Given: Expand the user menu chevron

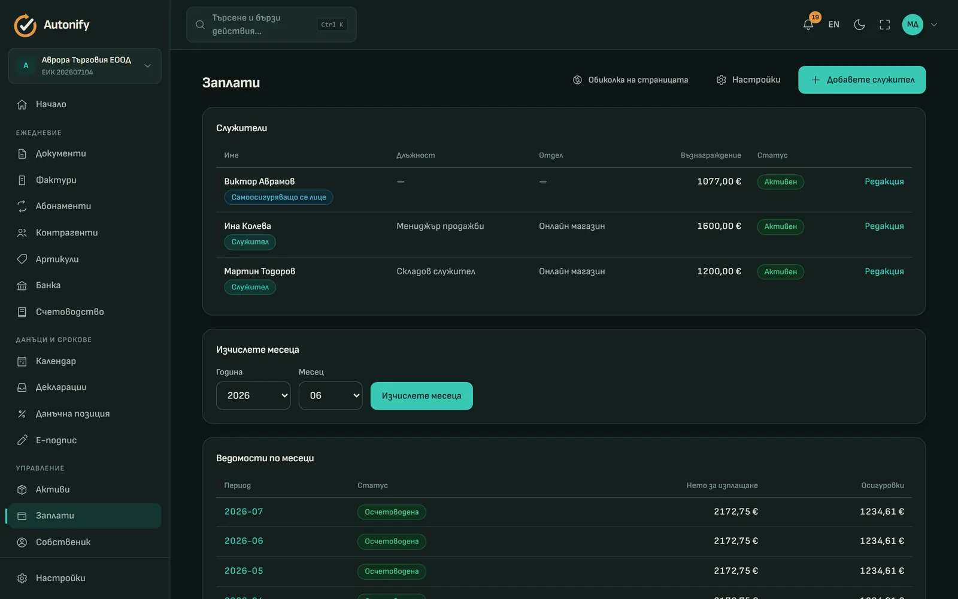Looking at the screenshot, I should pyautogui.click(x=934, y=25).
